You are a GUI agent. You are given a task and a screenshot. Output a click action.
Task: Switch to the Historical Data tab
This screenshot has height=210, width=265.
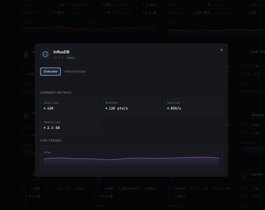click(75, 72)
